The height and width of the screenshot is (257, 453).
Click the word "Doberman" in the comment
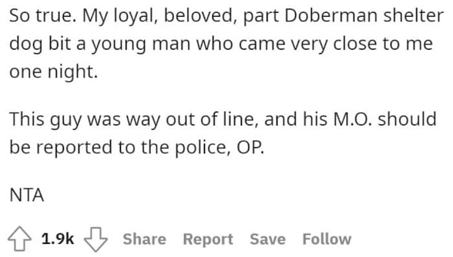(x=331, y=16)
